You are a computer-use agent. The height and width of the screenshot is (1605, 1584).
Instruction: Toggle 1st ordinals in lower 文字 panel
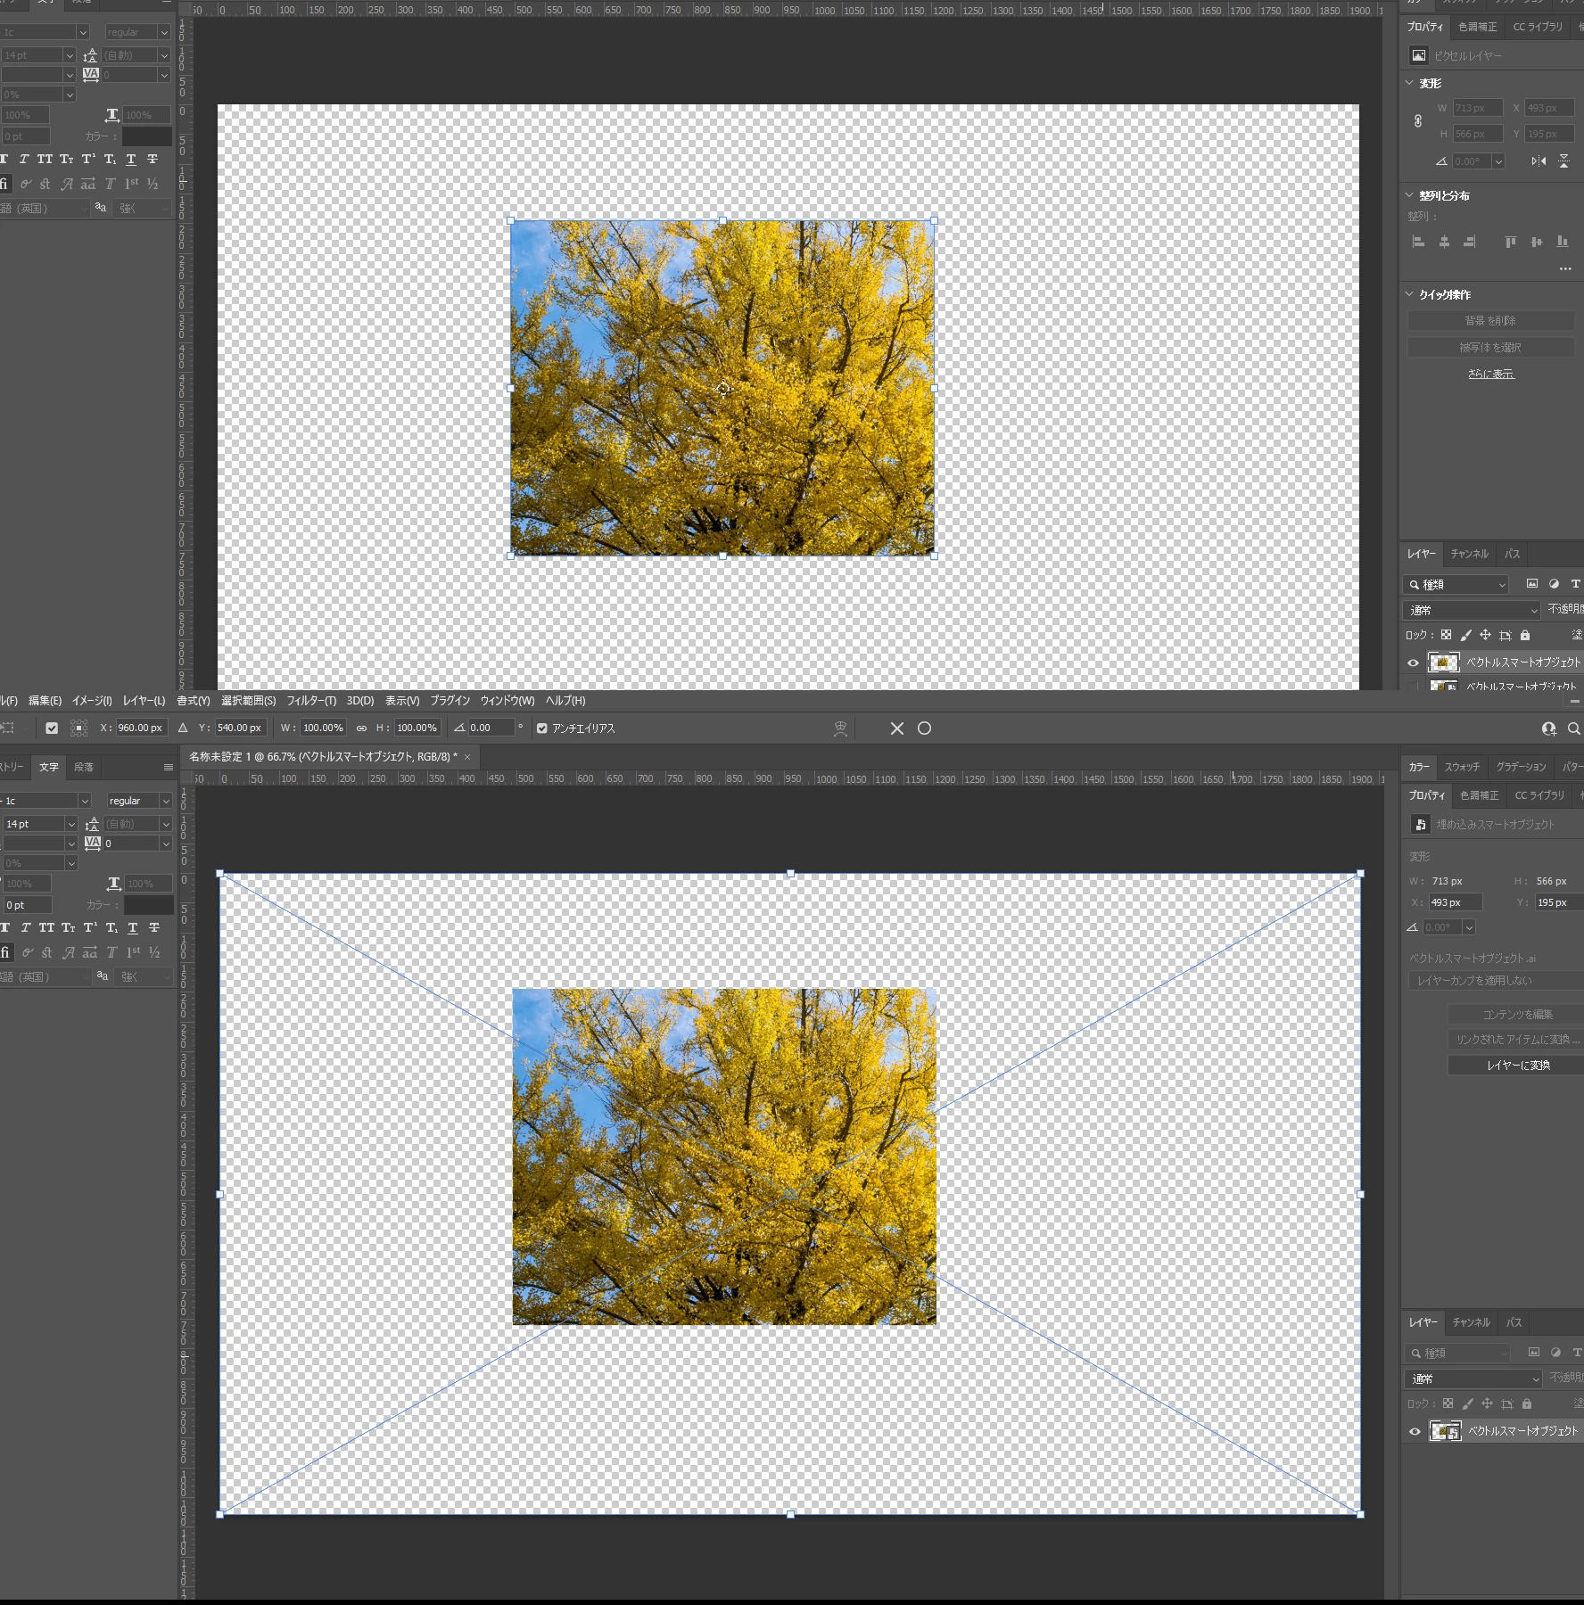tap(134, 953)
